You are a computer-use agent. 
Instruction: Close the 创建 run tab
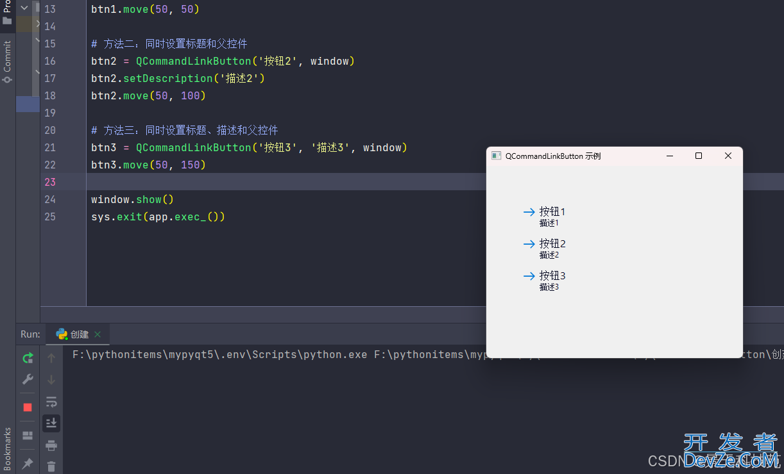pyautogui.click(x=98, y=334)
